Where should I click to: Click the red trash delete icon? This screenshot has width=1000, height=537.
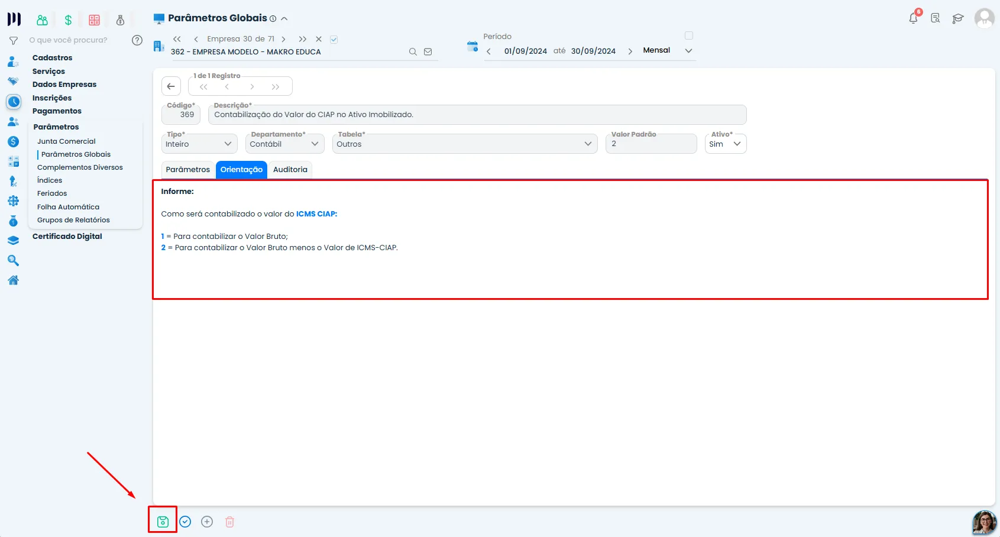coord(229,522)
